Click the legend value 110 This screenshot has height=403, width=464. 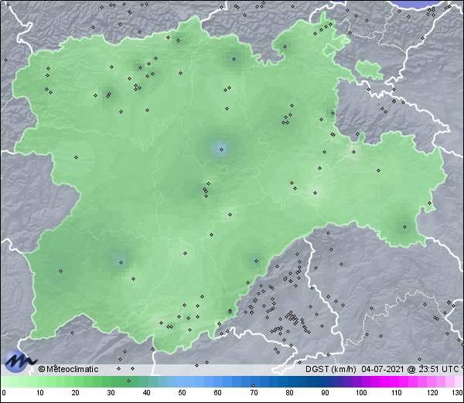point(397,393)
